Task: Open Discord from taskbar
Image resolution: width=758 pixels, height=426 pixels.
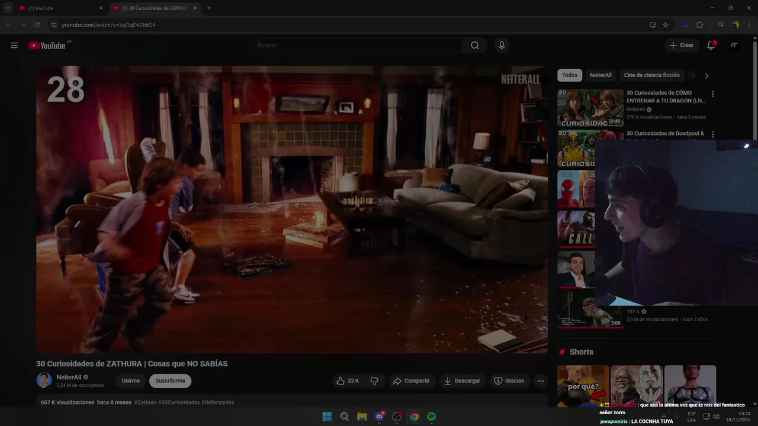Action: click(x=380, y=417)
